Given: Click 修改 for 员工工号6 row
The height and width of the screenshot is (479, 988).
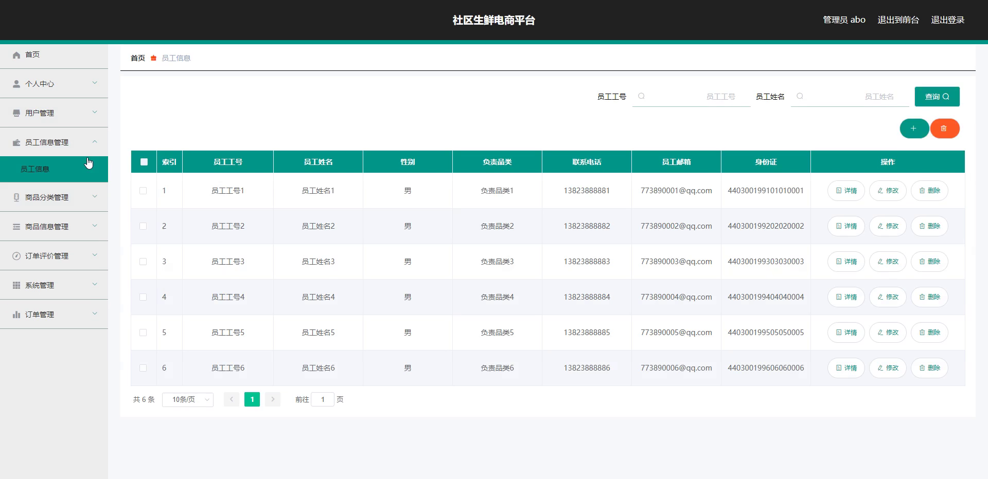Looking at the screenshot, I should coord(888,368).
